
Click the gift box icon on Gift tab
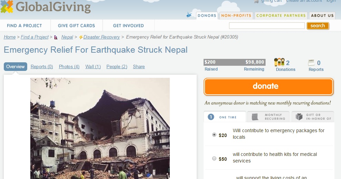pyautogui.click(x=299, y=117)
